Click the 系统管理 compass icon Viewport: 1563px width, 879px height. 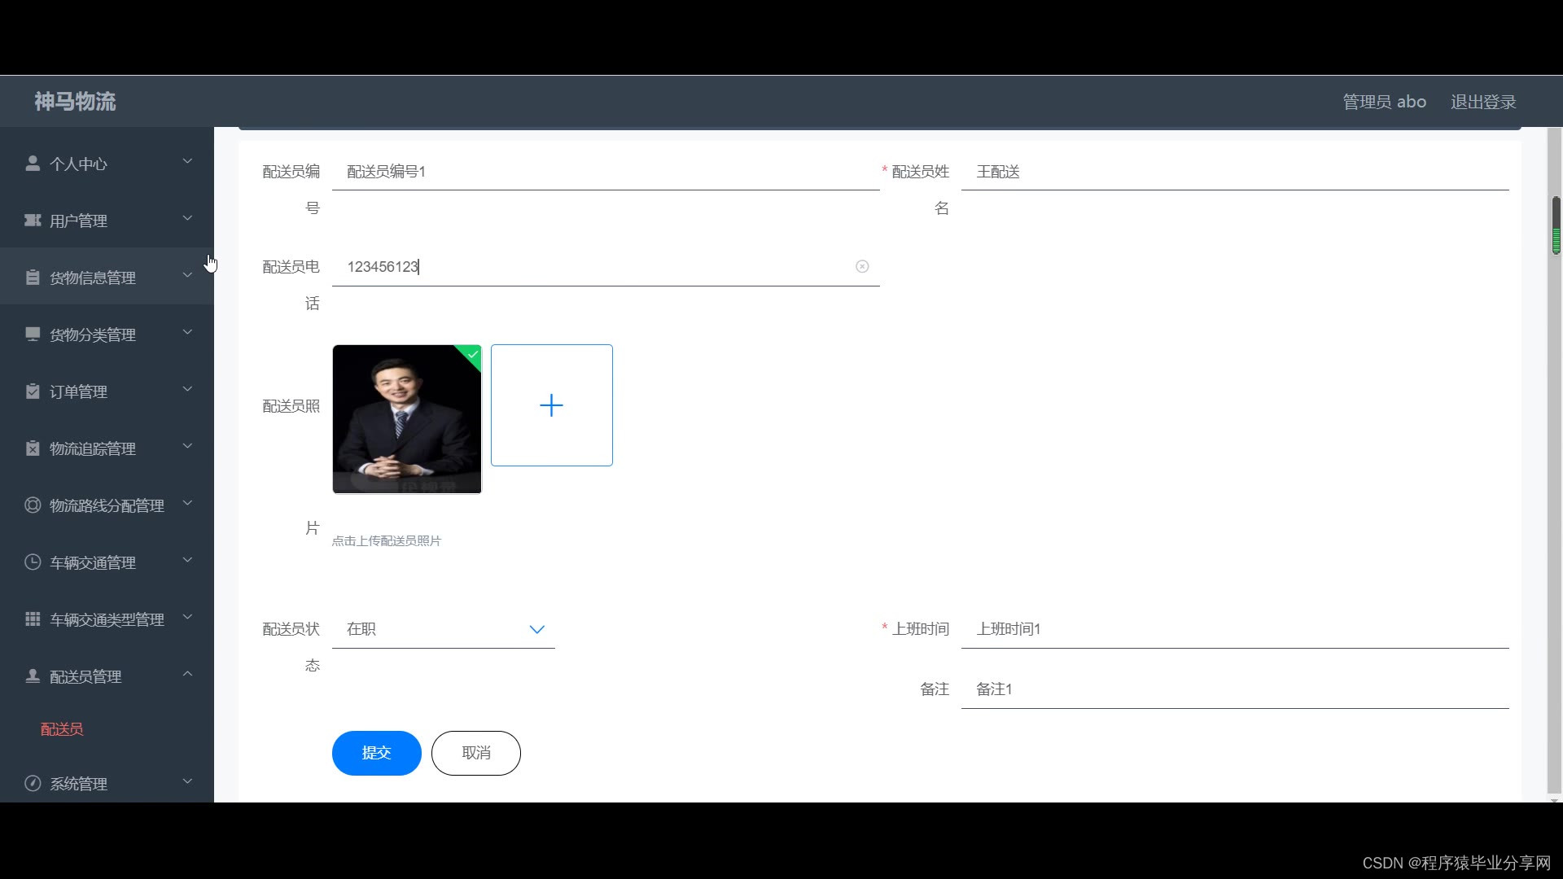pos(33,784)
